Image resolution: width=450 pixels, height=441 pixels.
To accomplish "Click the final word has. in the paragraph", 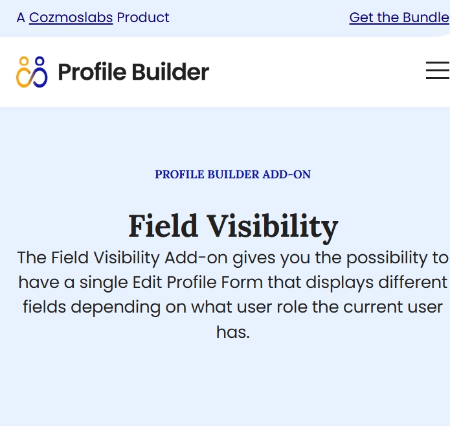I will (233, 332).
